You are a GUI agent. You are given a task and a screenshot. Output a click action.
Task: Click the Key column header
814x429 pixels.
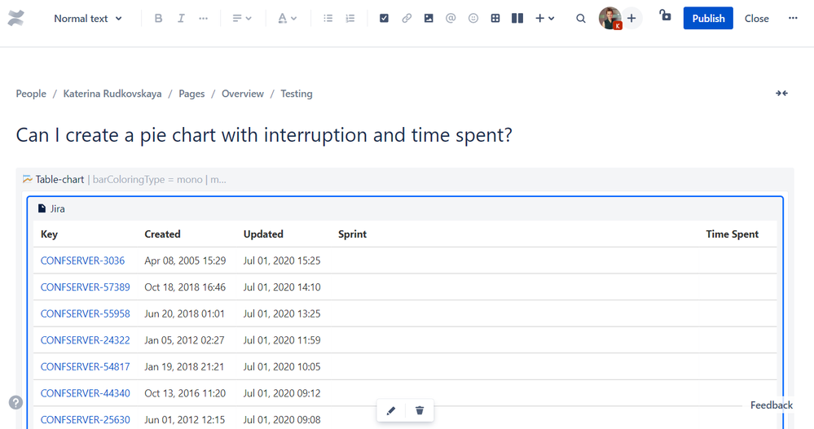coord(50,234)
